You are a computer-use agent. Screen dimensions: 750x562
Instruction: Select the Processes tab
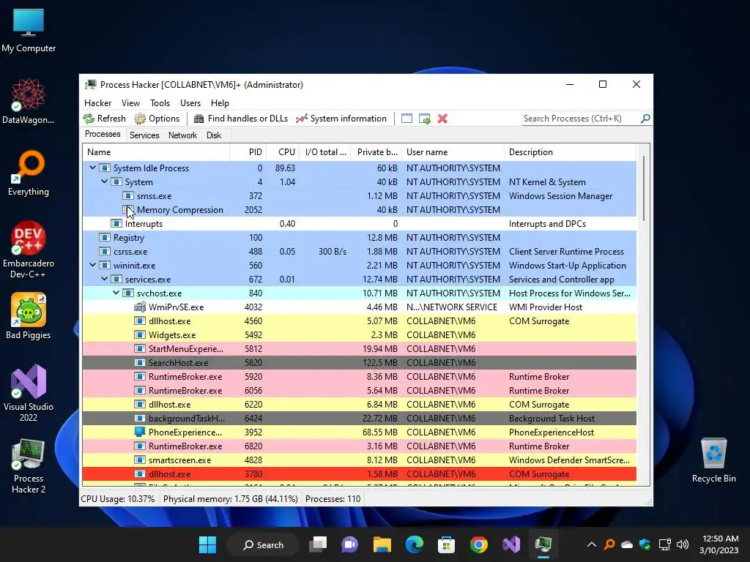pos(103,135)
